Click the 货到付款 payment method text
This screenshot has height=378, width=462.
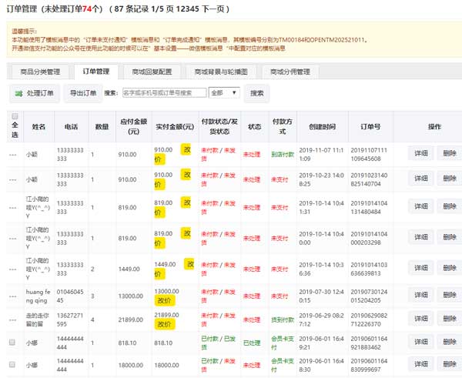(x=283, y=319)
